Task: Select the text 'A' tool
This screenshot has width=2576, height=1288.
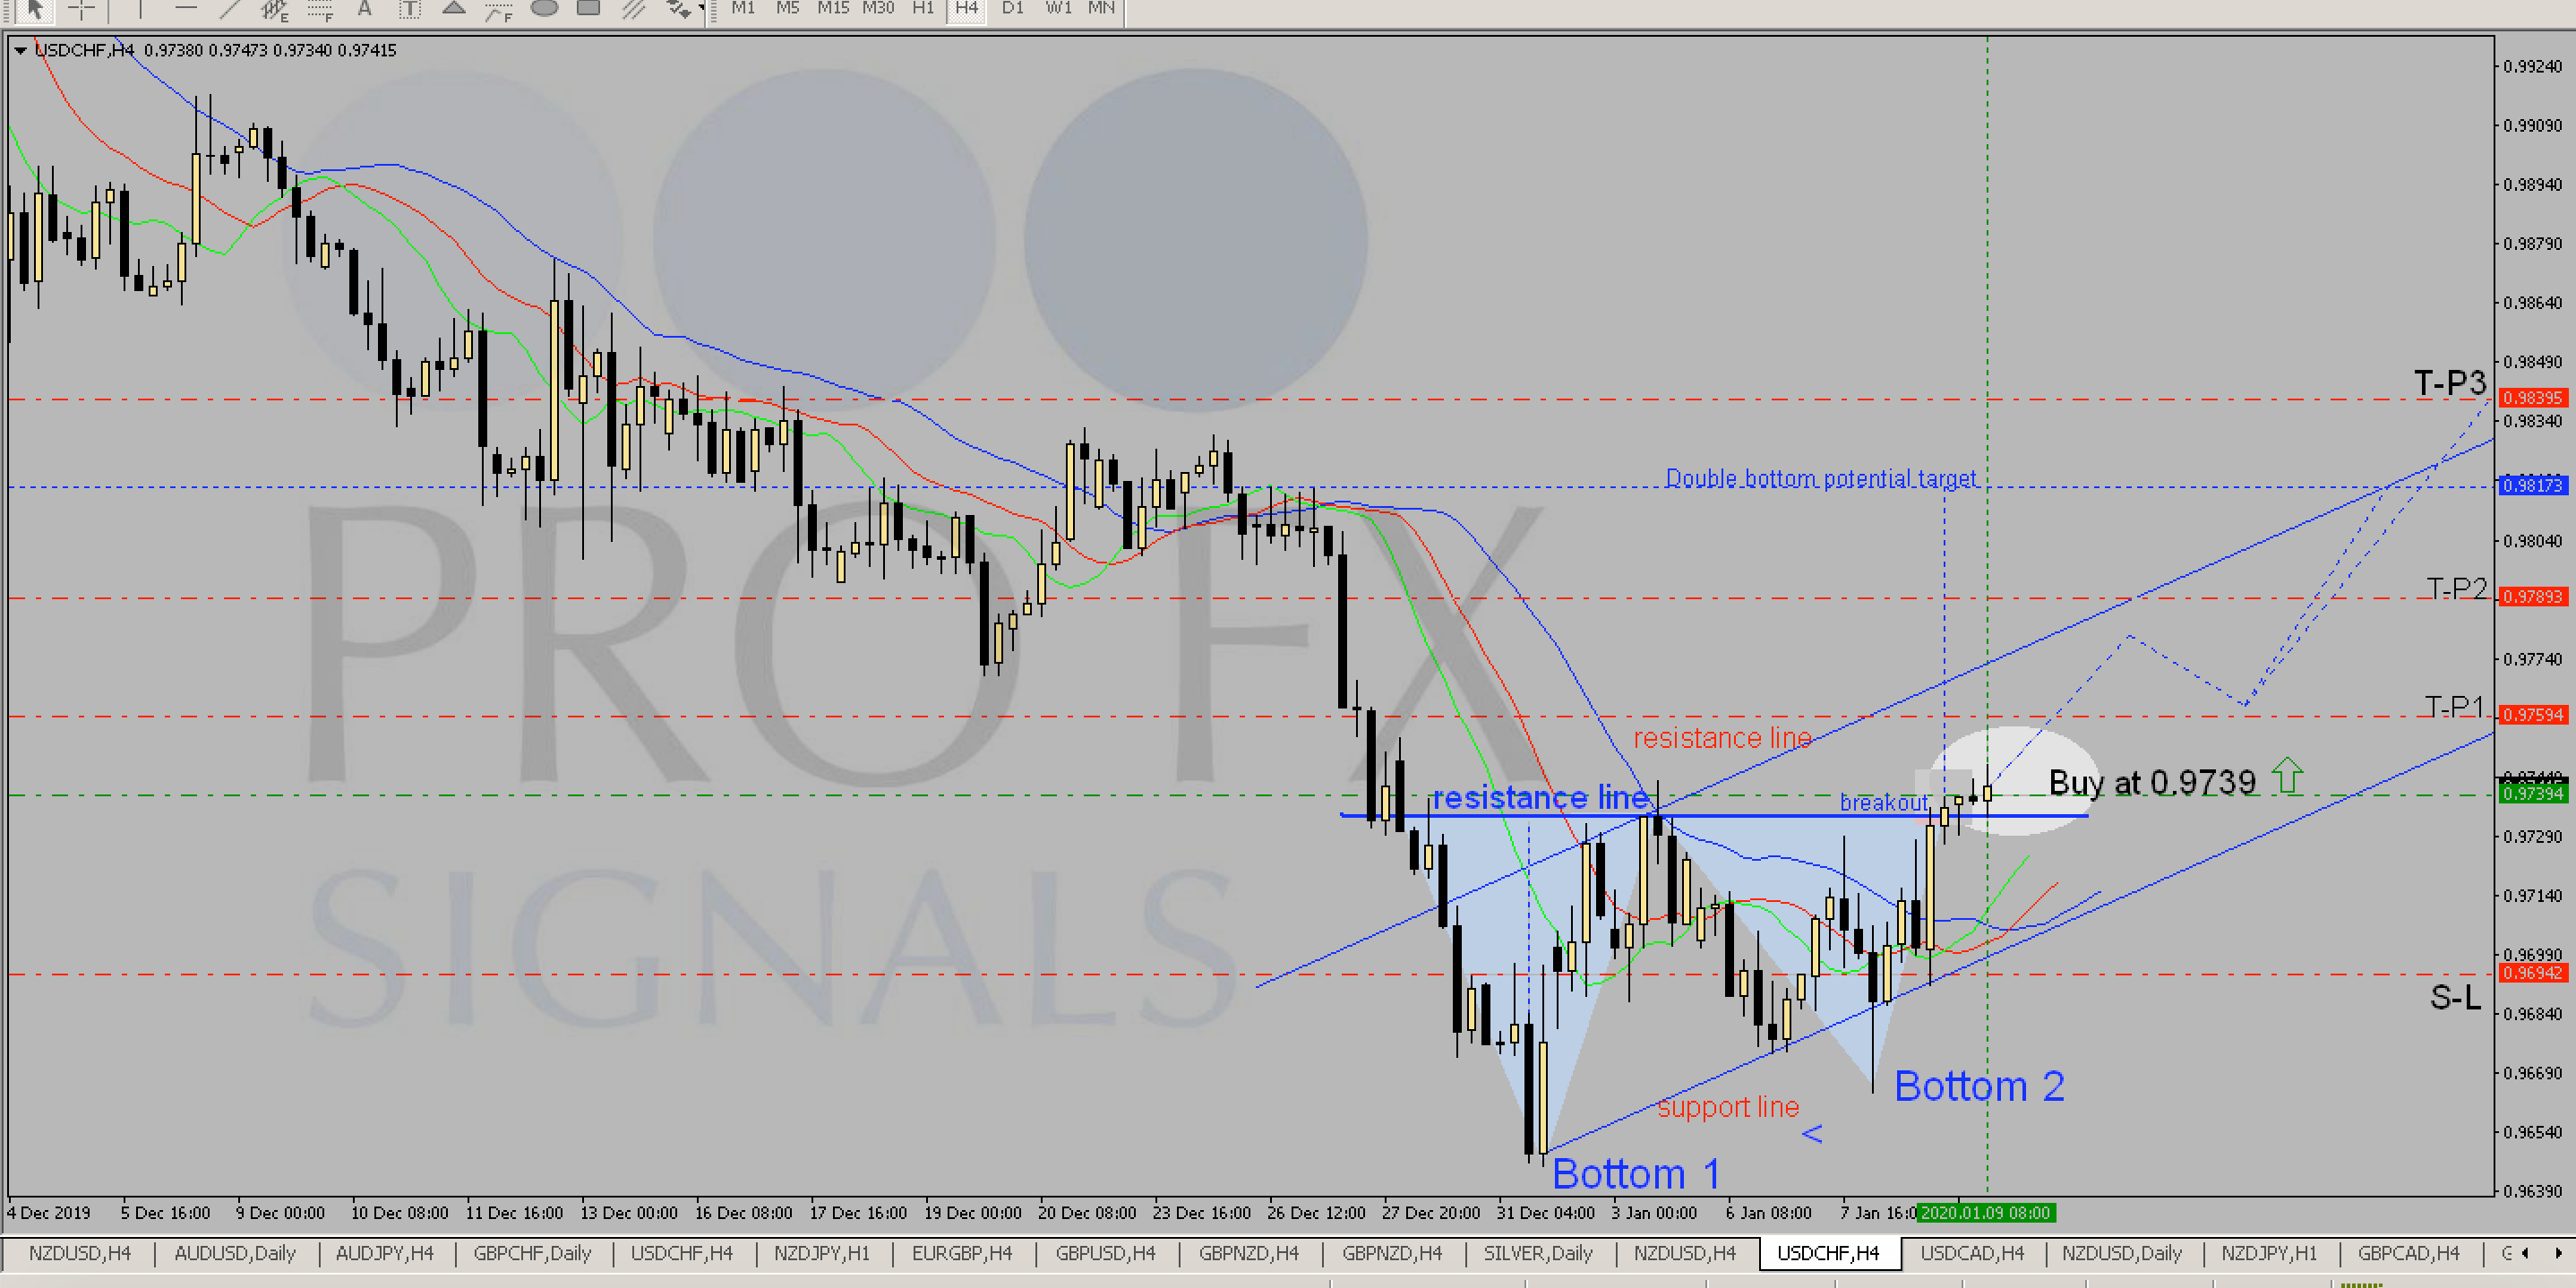Action: [x=365, y=8]
